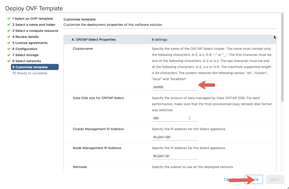Click the Node Management IP Address field

click(175, 156)
